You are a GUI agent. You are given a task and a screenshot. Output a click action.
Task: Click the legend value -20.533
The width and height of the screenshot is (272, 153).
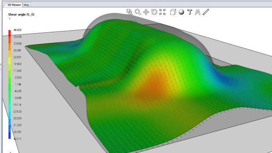pyautogui.click(x=17, y=111)
